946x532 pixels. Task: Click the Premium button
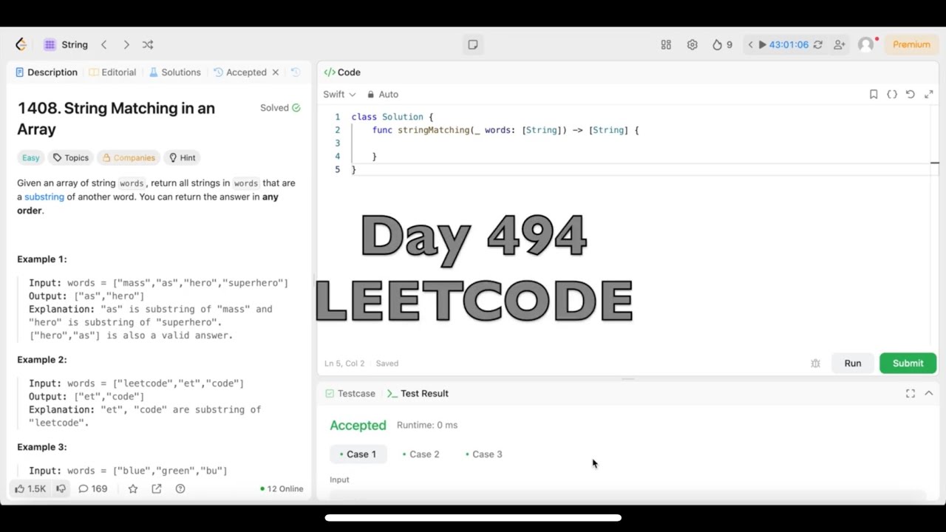(x=911, y=44)
